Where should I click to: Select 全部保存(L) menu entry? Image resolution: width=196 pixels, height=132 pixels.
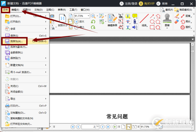pyautogui.click(x=25, y=53)
